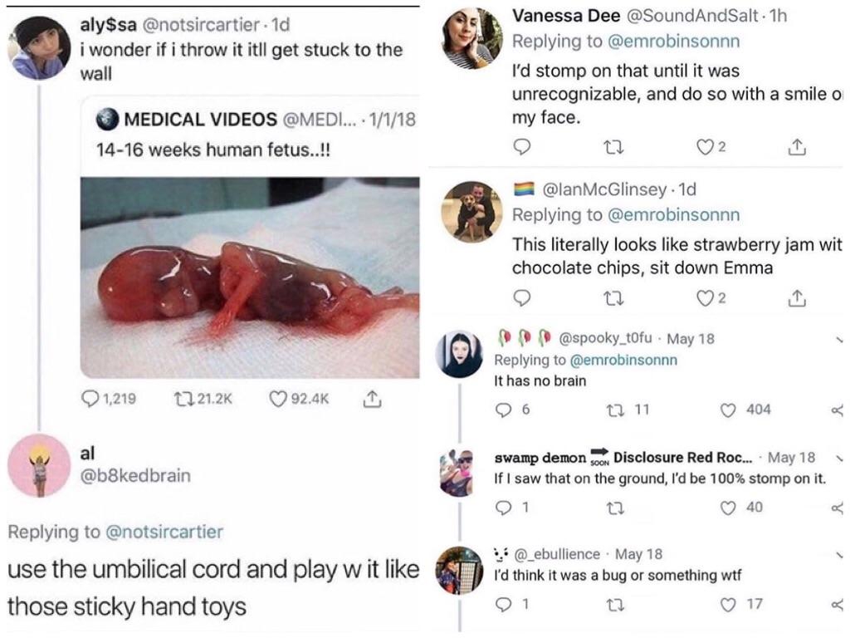Like the @_ebullience tweet with 17 likes
Viewport: 850px width, 638px height.
(x=728, y=603)
